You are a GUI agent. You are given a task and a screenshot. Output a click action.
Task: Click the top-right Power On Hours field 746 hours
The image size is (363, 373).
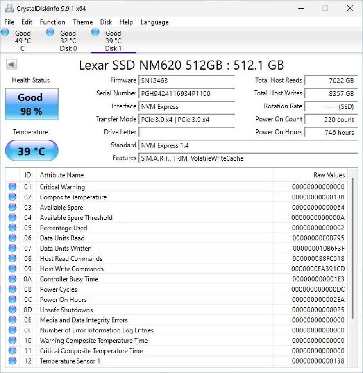(331, 132)
